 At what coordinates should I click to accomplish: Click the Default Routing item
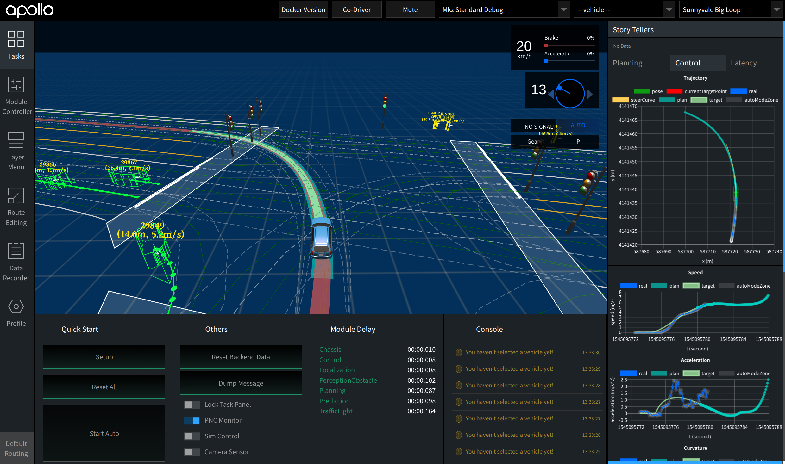[16, 448]
